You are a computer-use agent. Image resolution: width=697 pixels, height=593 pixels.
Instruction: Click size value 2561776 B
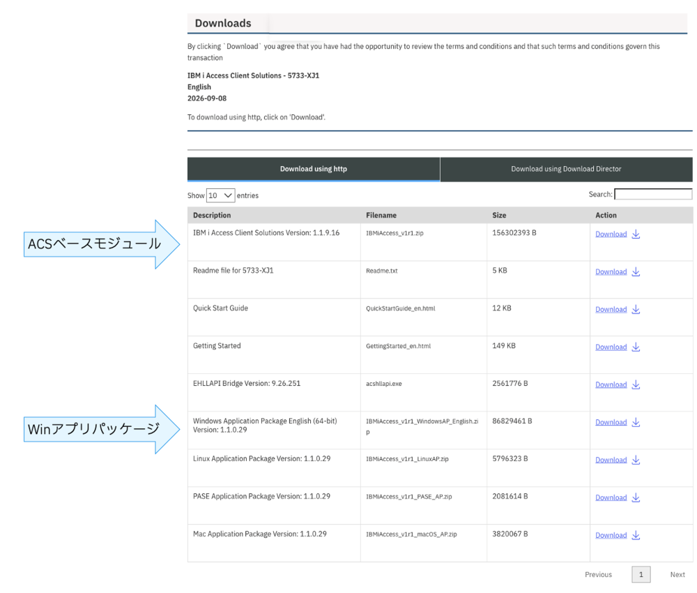point(510,384)
